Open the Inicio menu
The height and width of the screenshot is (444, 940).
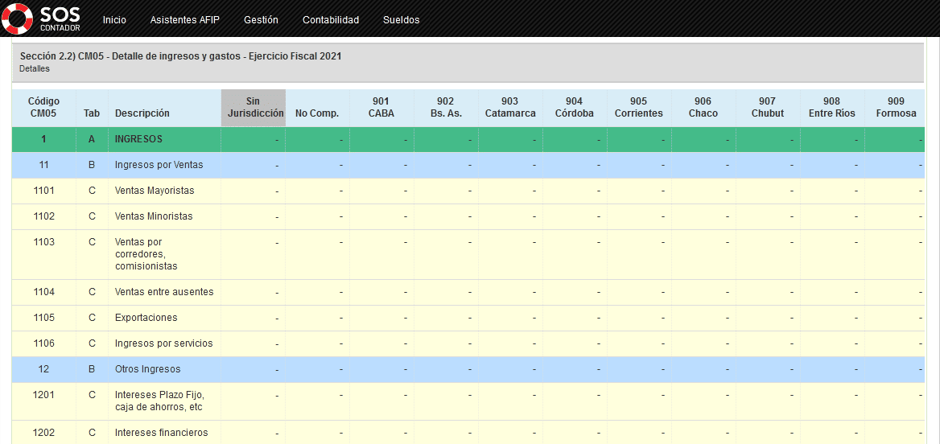click(114, 20)
